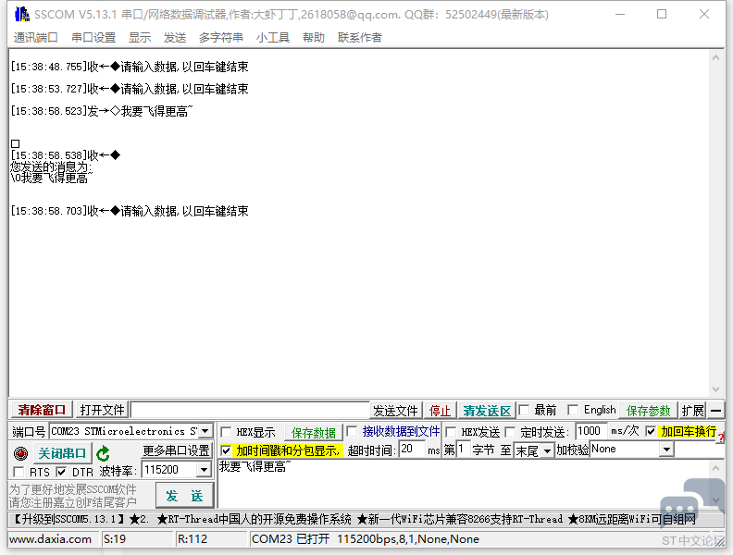Click the S:19 sent counter
Screen dimensions: 733x555
[115, 539]
